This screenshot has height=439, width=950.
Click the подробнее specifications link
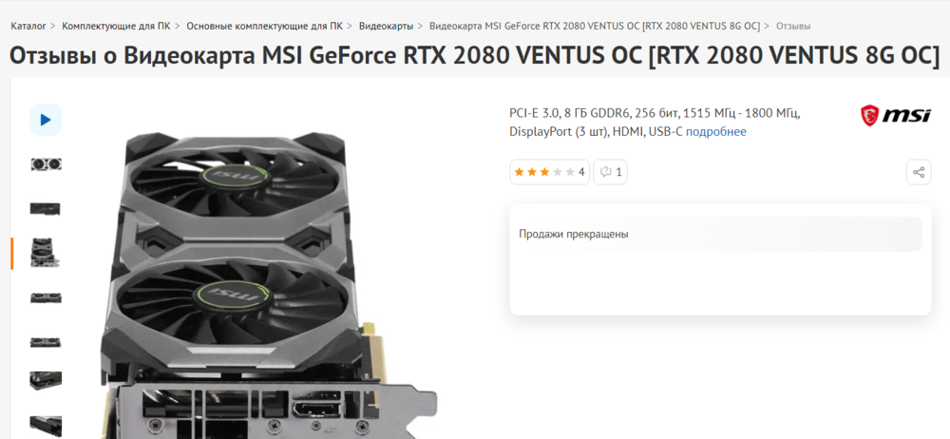point(716,131)
